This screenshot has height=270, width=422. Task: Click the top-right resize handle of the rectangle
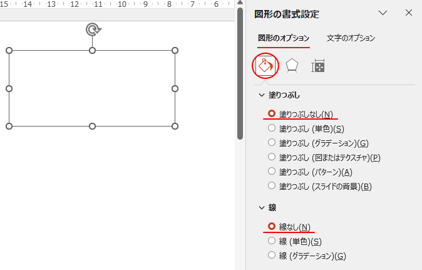tap(175, 50)
